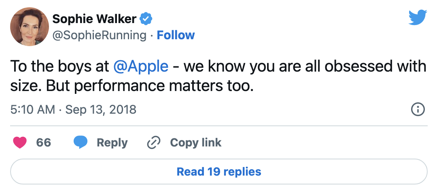Image resolution: width=437 pixels, height=195 pixels.
Task: Click the chain link icon
Action: [154, 142]
